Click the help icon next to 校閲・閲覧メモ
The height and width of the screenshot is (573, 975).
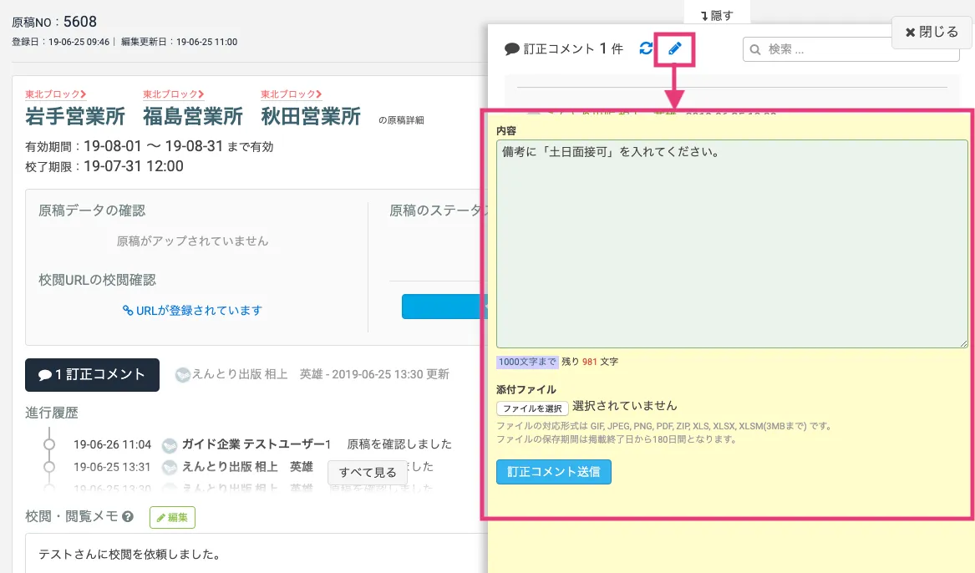(128, 516)
